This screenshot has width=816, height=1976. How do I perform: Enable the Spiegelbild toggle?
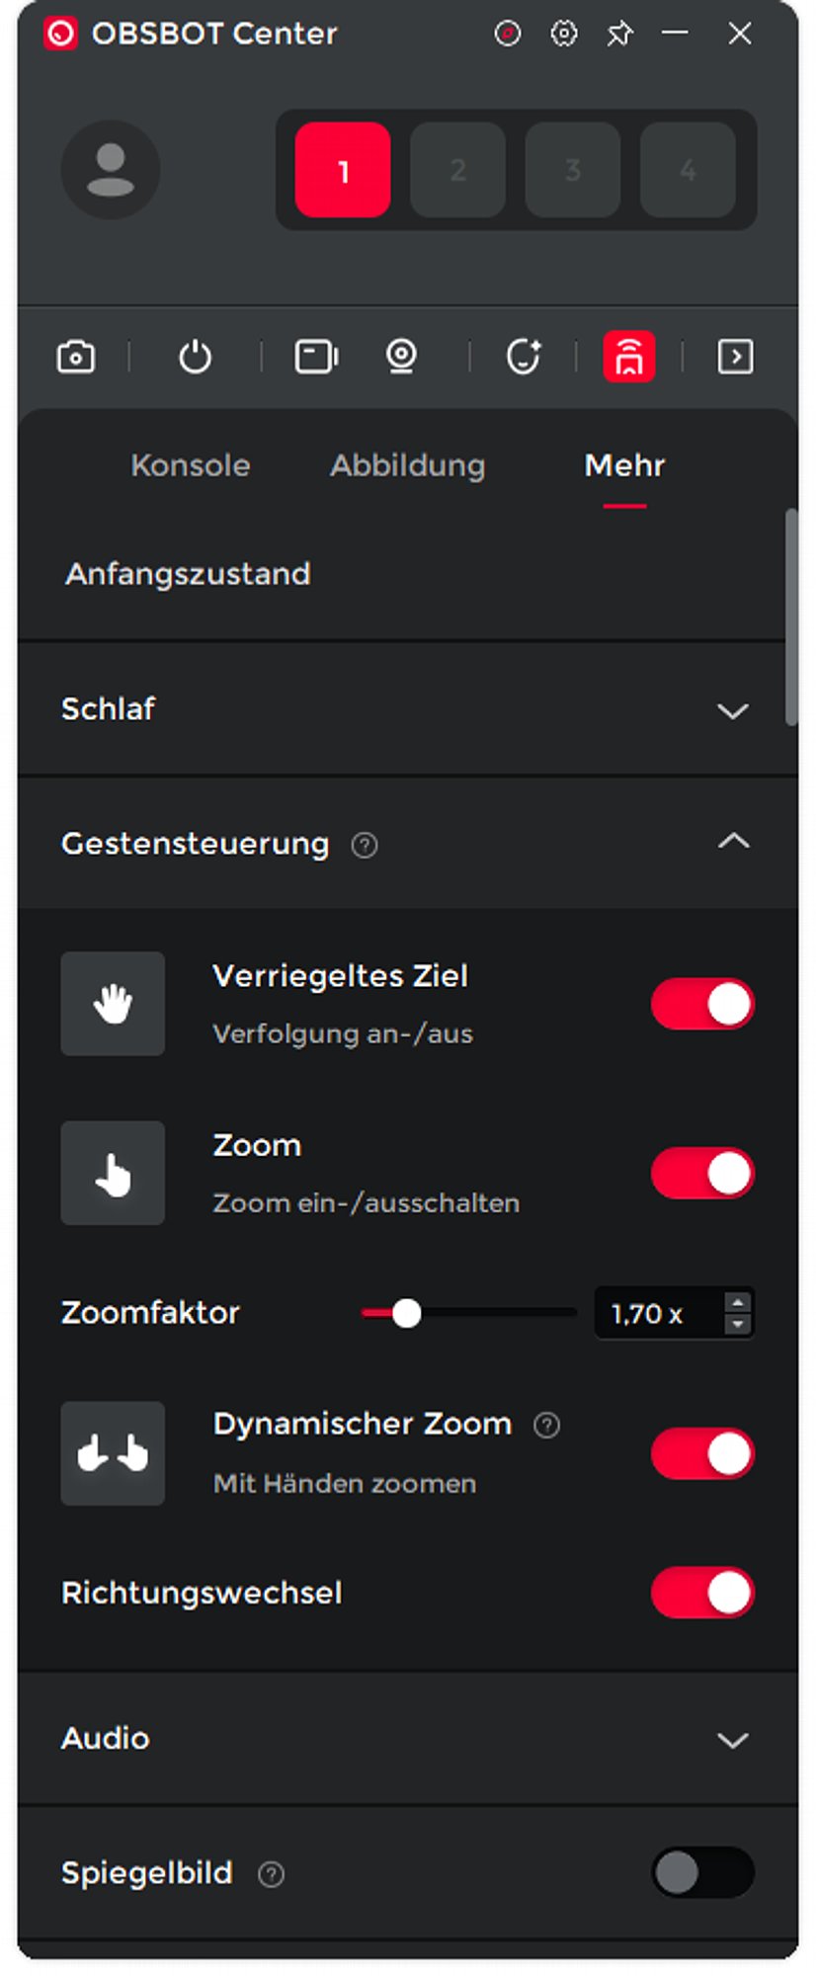(x=702, y=1872)
